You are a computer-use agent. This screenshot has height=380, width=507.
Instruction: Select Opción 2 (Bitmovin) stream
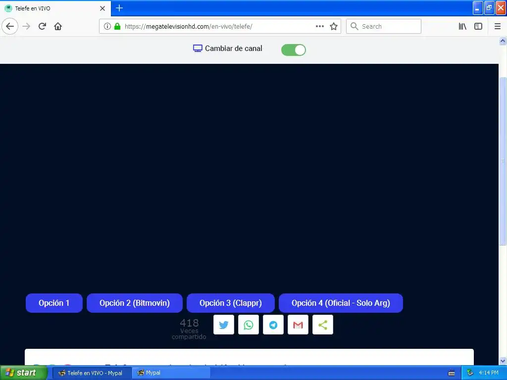point(135,303)
